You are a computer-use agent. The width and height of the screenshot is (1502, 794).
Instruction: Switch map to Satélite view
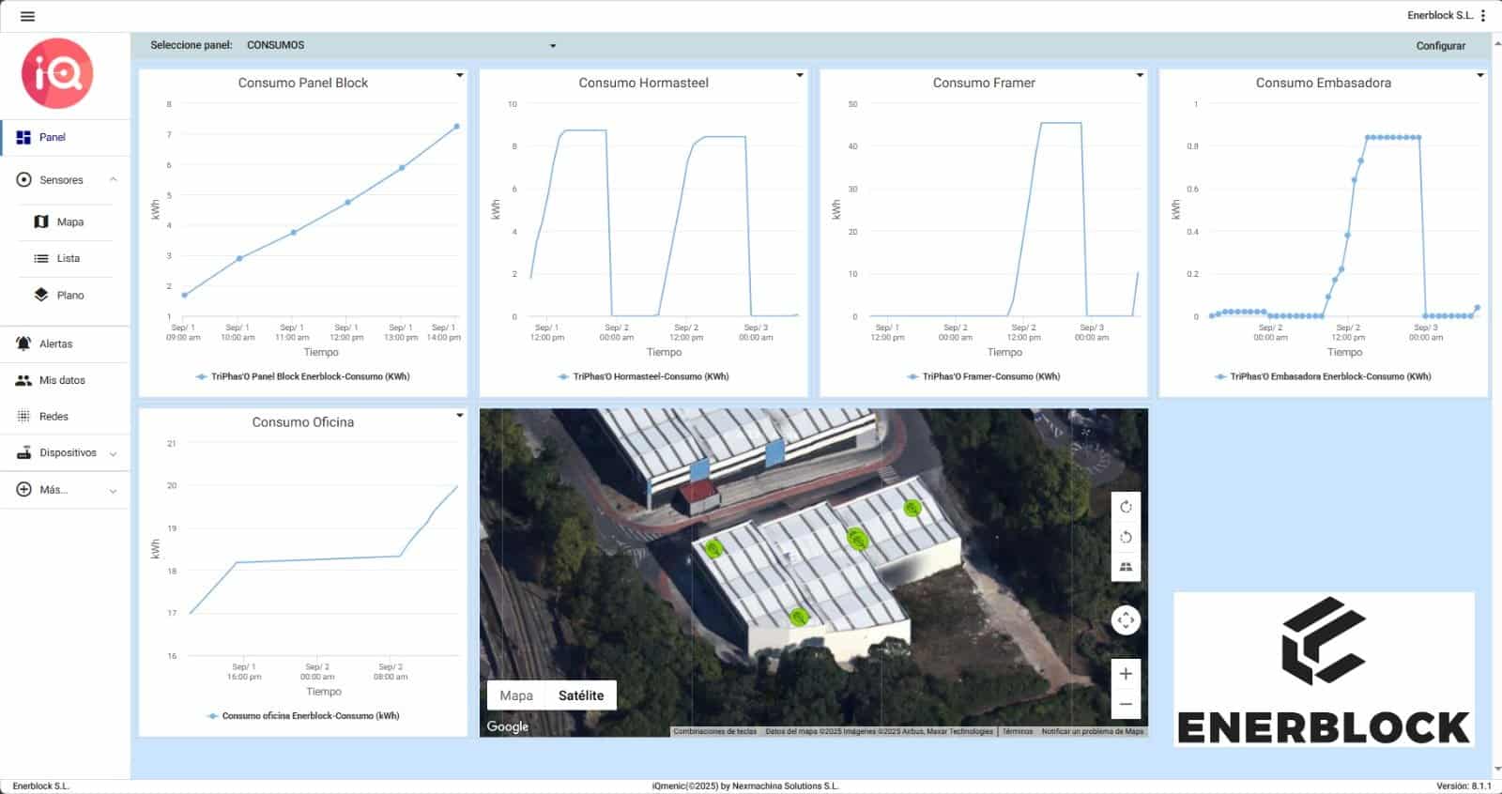click(581, 695)
